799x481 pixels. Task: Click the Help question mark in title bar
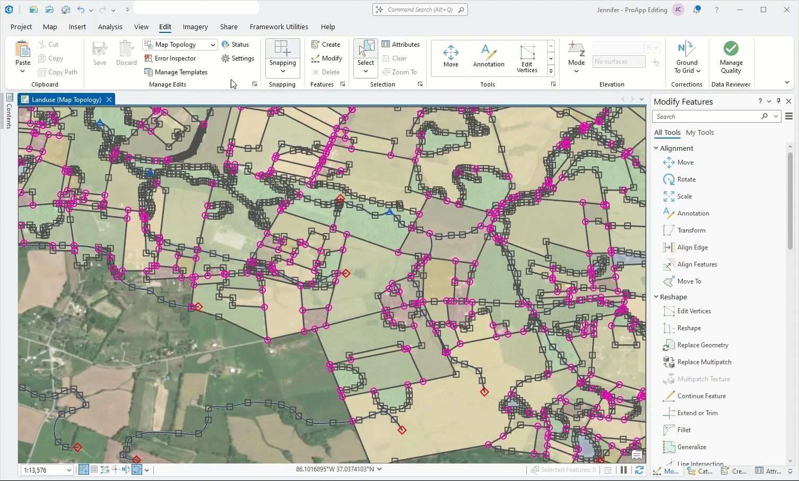717,10
